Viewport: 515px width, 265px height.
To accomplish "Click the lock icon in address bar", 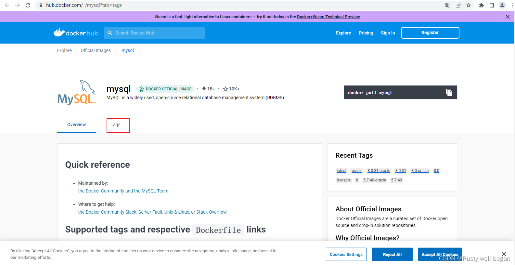I will 41,5.
